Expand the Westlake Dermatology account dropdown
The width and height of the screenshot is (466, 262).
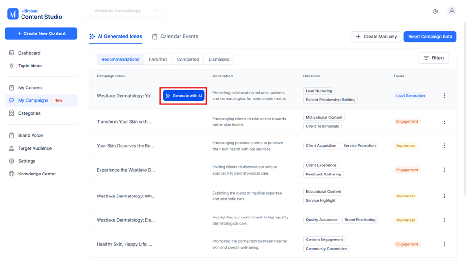point(127,11)
